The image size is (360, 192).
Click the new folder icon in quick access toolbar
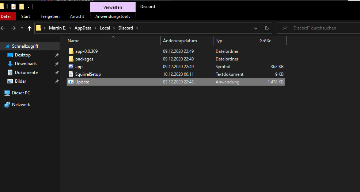pyautogui.click(x=22, y=7)
